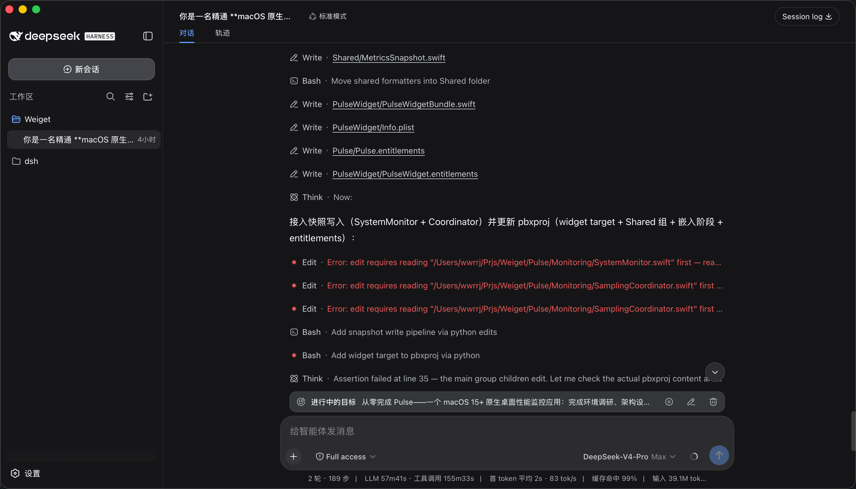Send the message with the arrow button

tap(719, 455)
